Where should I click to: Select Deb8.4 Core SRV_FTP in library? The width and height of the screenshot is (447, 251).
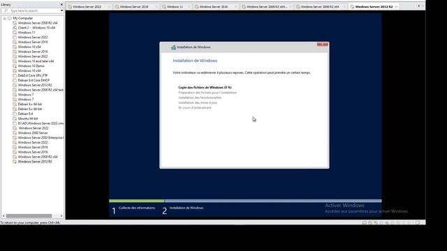click(x=33, y=76)
